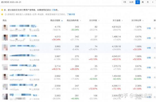Click the blurred product title in 4,175 row
Screen dimensions: 156x102
[x=23, y=26]
